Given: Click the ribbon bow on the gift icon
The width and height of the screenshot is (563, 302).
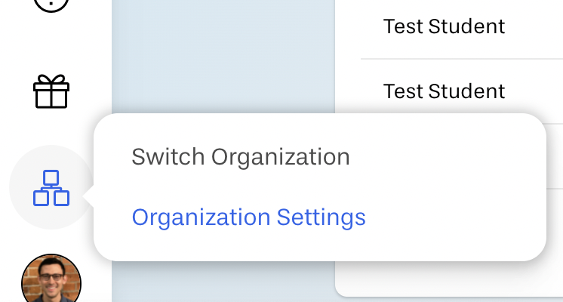Looking at the screenshot, I should 51,79.
